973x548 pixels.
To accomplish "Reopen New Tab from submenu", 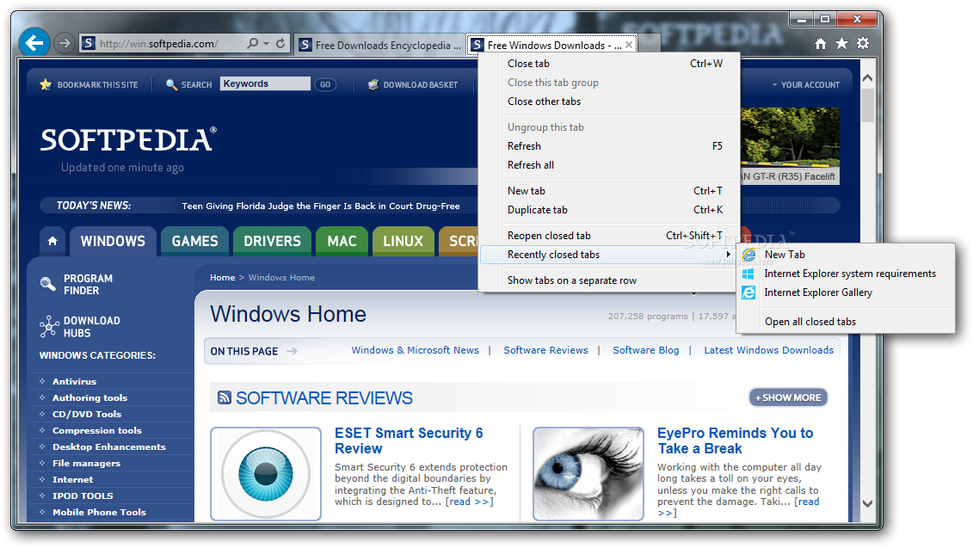I will [846, 255].
